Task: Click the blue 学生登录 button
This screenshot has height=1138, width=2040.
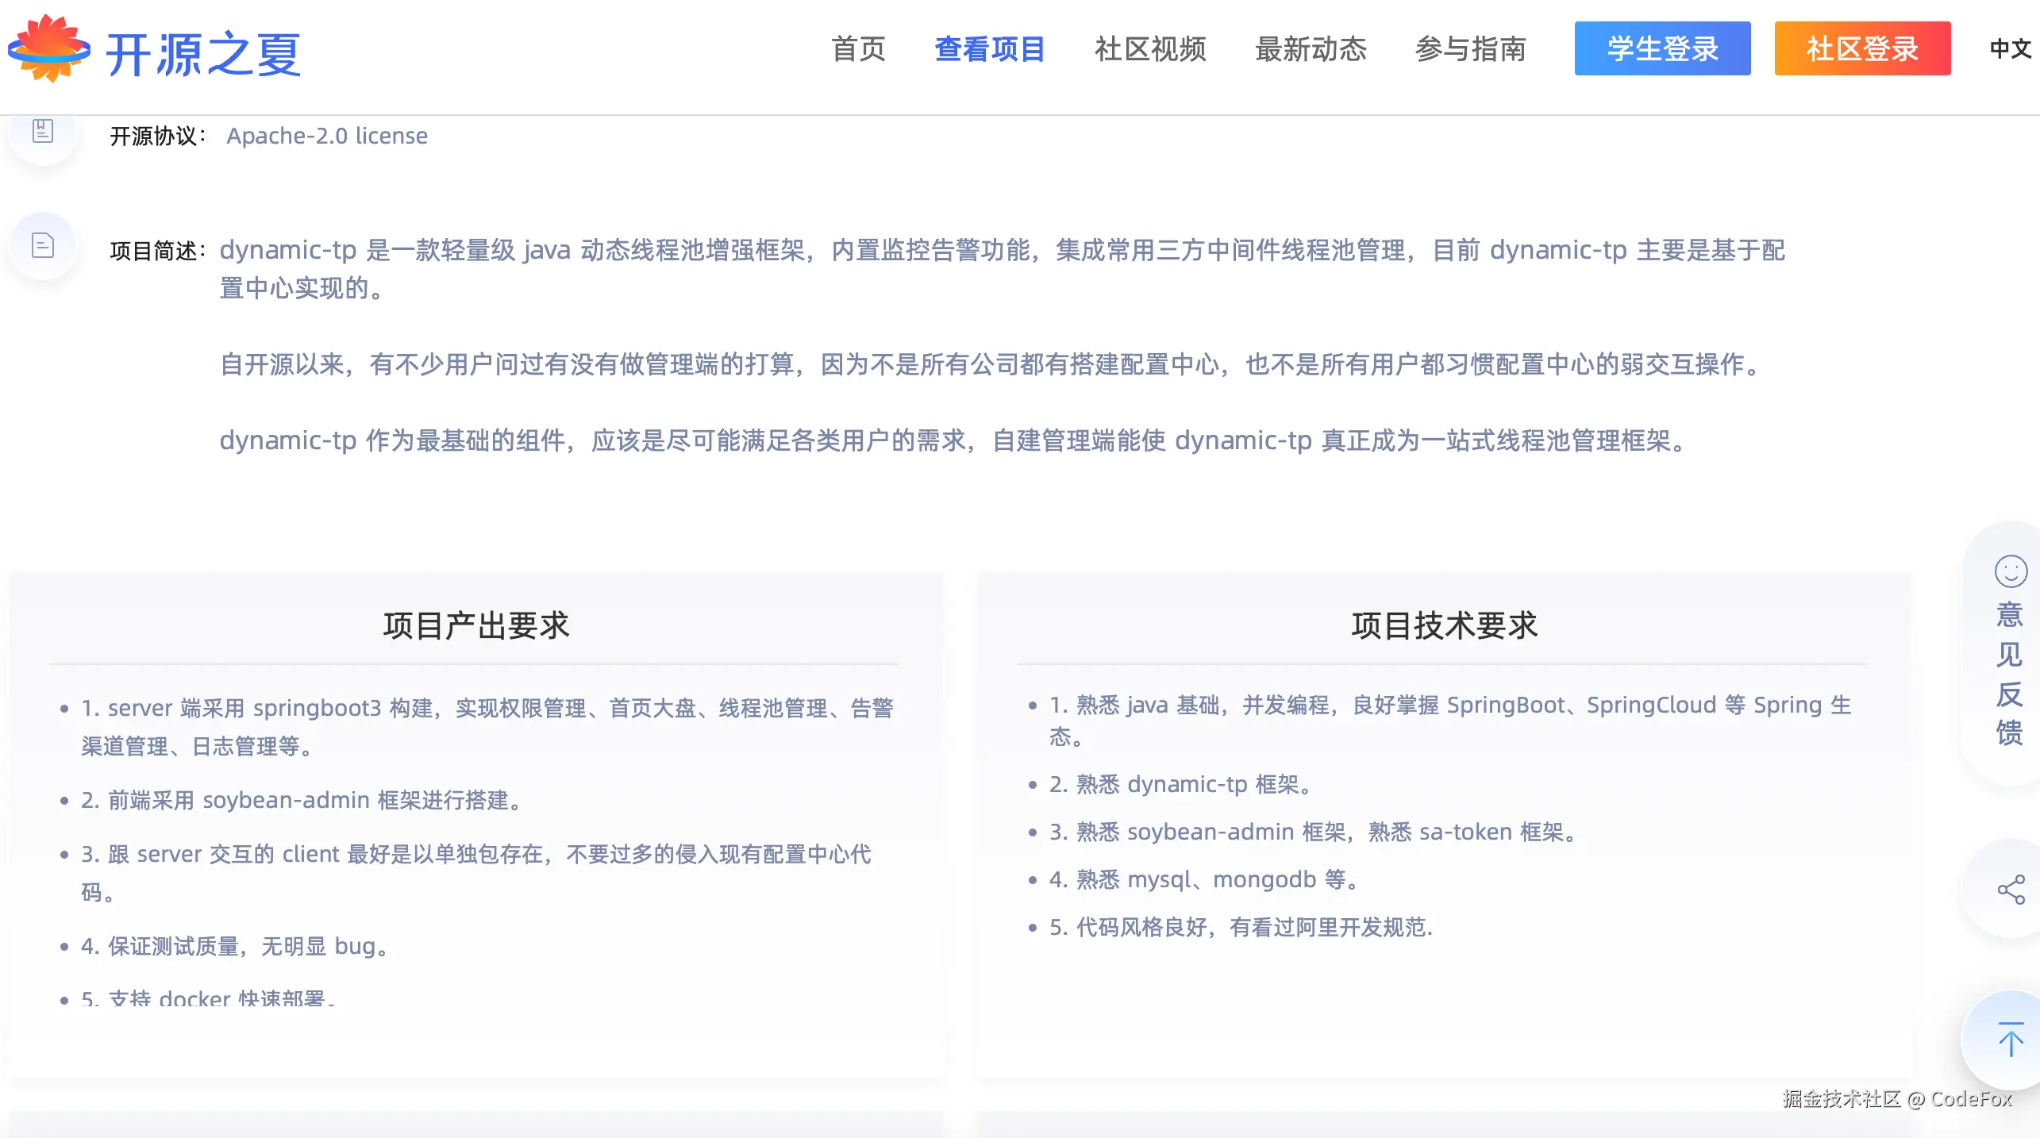Action: tap(1662, 49)
